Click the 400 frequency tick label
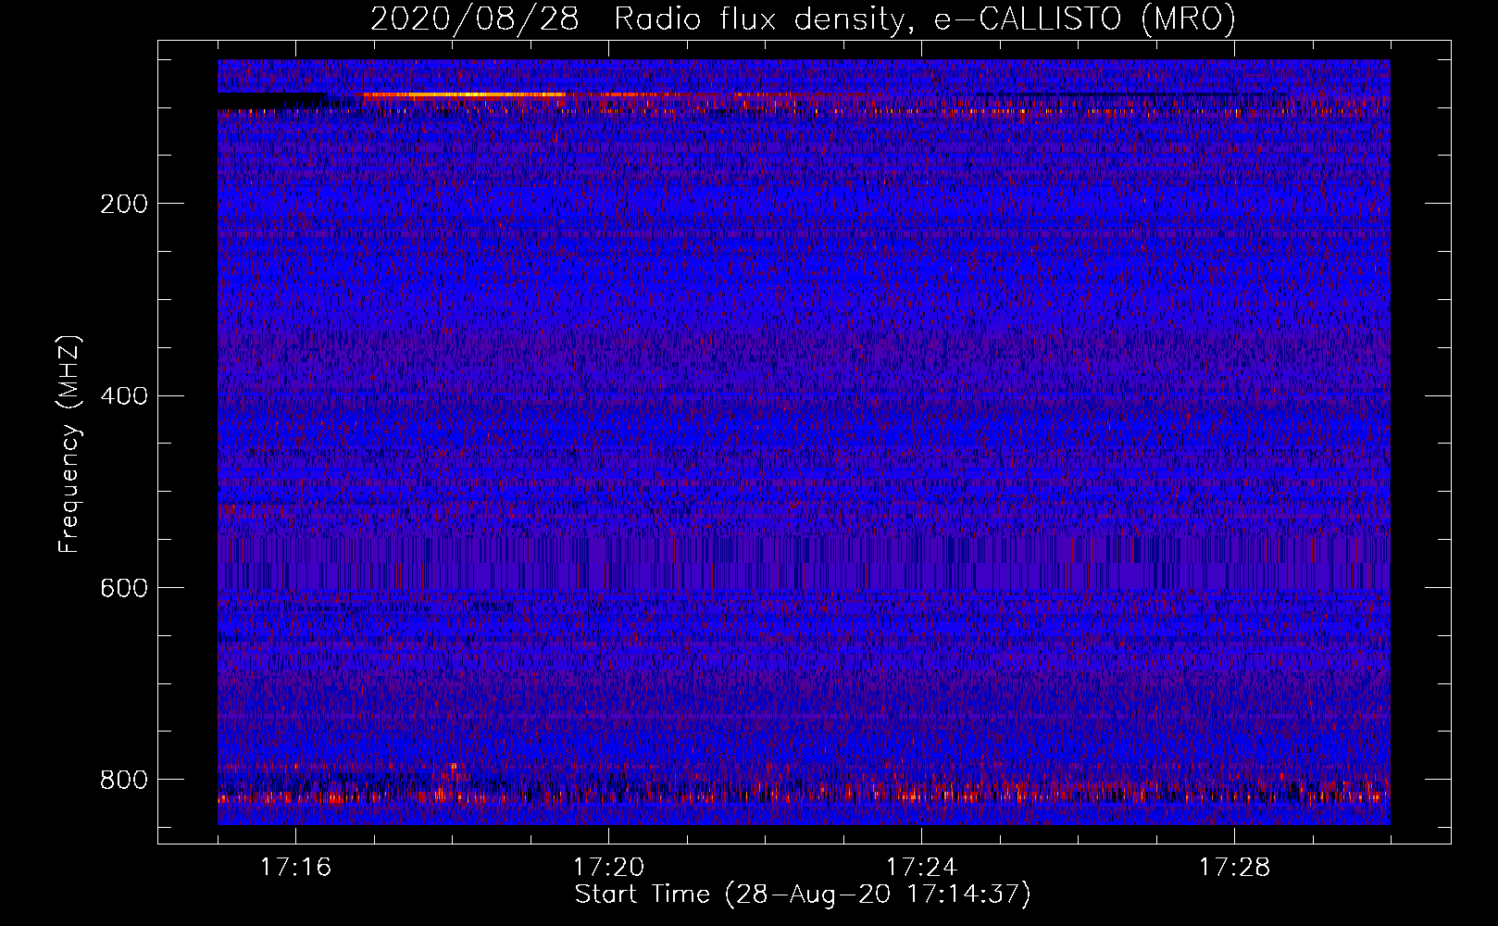The image size is (1498, 926). point(123,396)
